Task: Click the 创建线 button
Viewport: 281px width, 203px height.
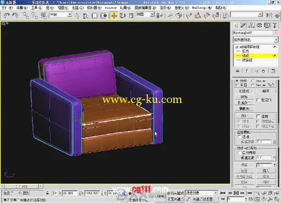Action: click(244, 91)
